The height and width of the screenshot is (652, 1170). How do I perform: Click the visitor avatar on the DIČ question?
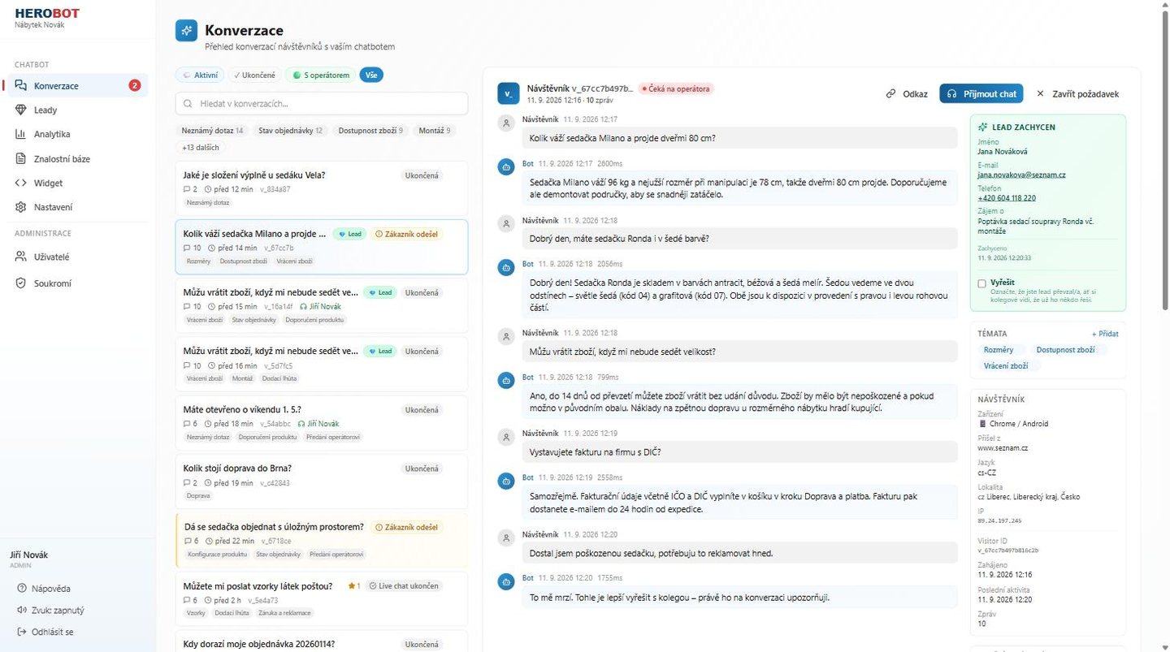pyautogui.click(x=506, y=437)
